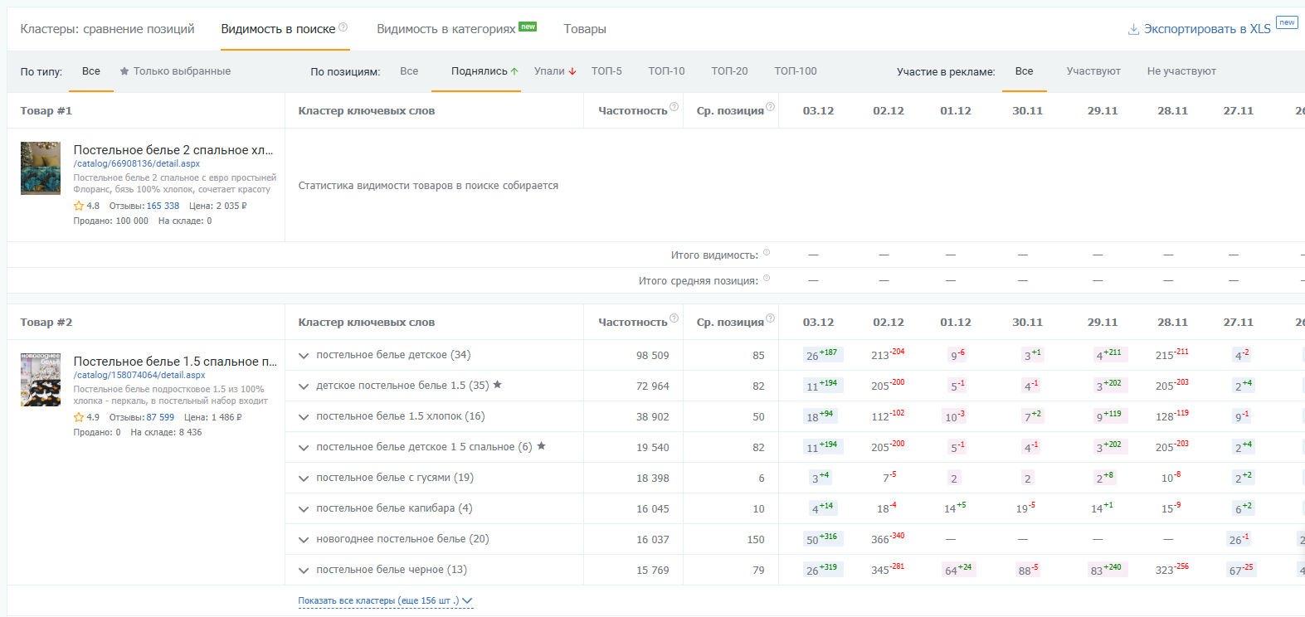This screenshot has width=1305, height=617.
Task: Open /catalog/158074064/detail.aspx product link
Action: click(x=139, y=375)
